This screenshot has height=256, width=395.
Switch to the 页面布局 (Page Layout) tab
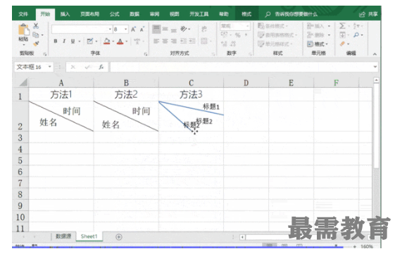coord(89,14)
